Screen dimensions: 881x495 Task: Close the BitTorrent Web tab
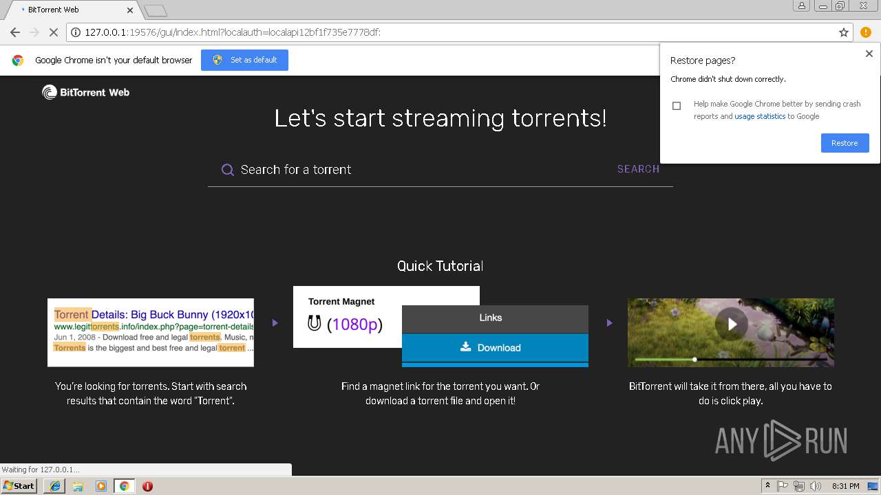(130, 10)
